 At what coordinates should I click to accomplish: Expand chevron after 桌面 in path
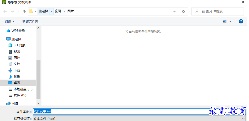point(64,11)
